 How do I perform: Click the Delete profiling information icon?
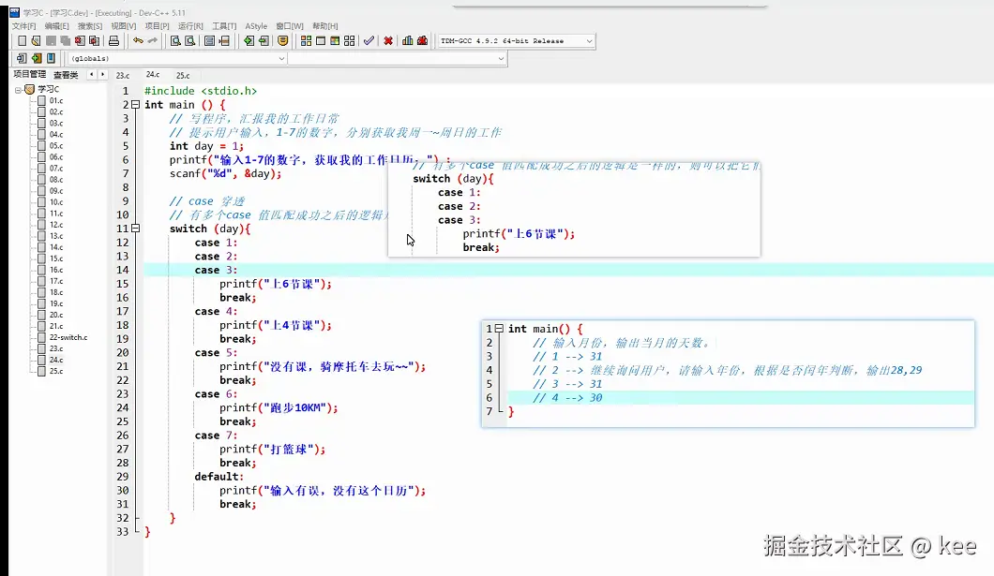[422, 40]
